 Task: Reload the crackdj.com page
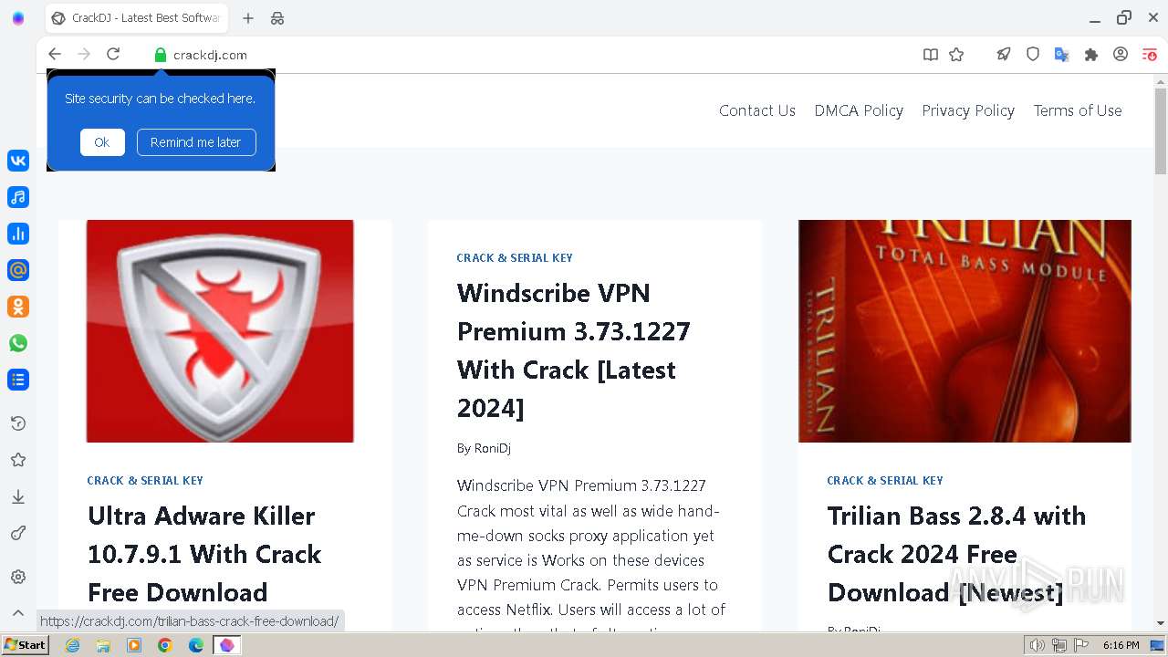pyautogui.click(x=113, y=55)
